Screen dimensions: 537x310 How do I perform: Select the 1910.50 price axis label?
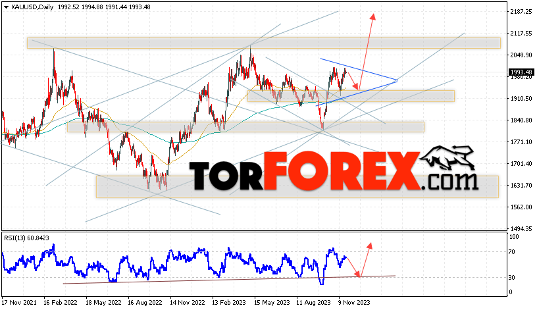point(521,99)
